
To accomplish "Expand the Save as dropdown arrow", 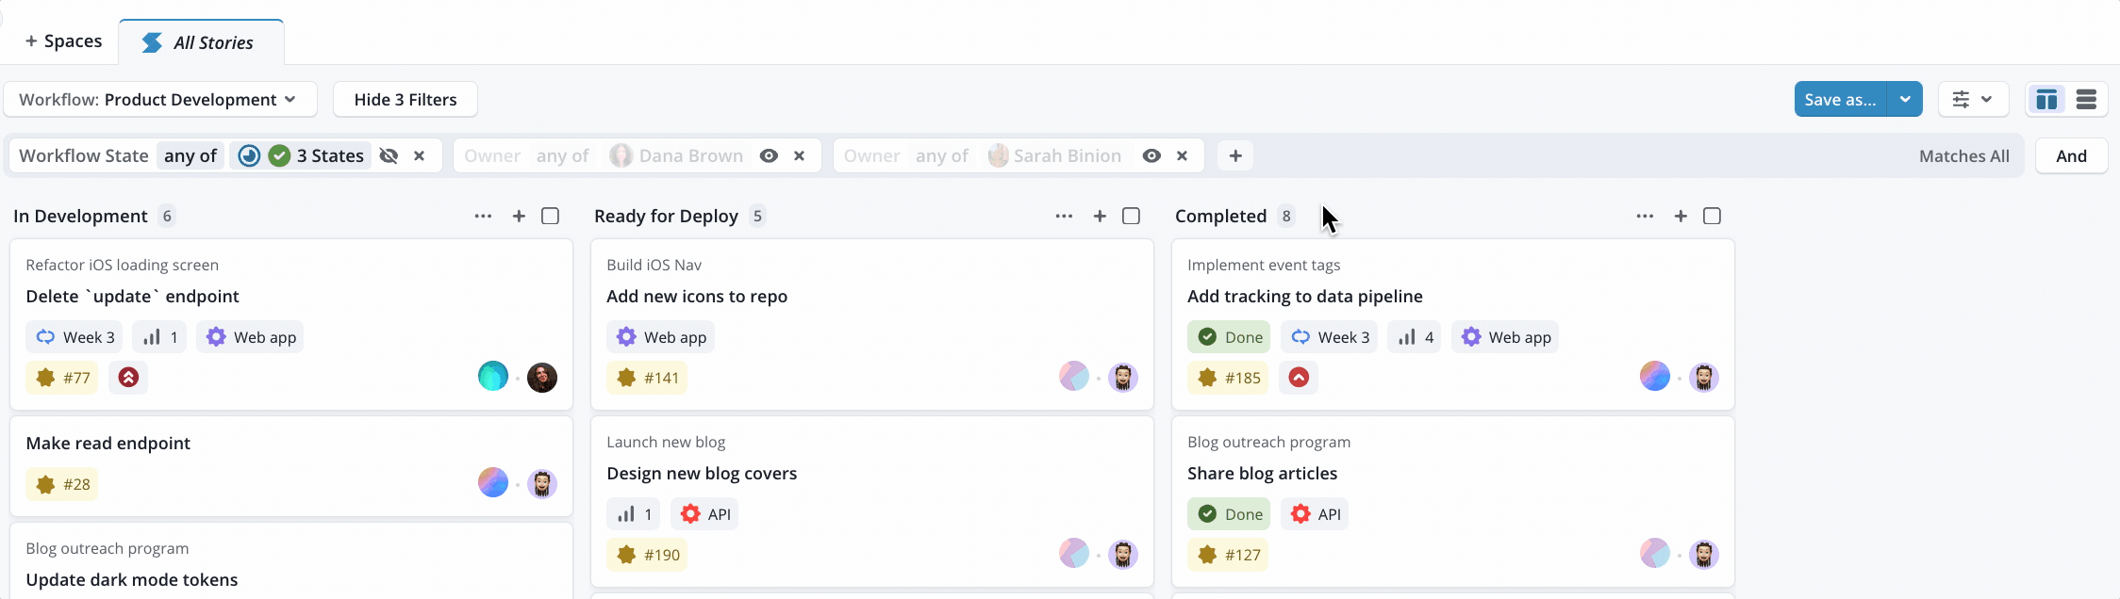I will (x=1905, y=100).
